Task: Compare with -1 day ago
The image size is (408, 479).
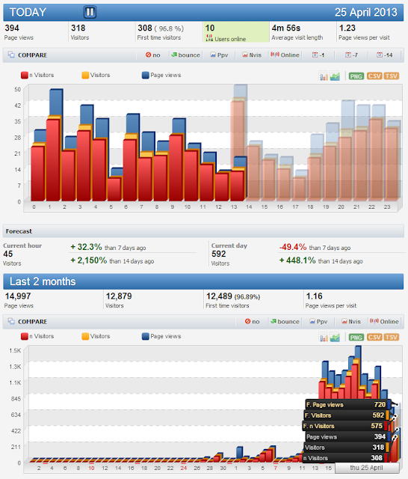Action: coord(318,55)
